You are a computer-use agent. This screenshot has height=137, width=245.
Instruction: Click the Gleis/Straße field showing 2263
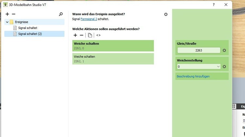199,50
